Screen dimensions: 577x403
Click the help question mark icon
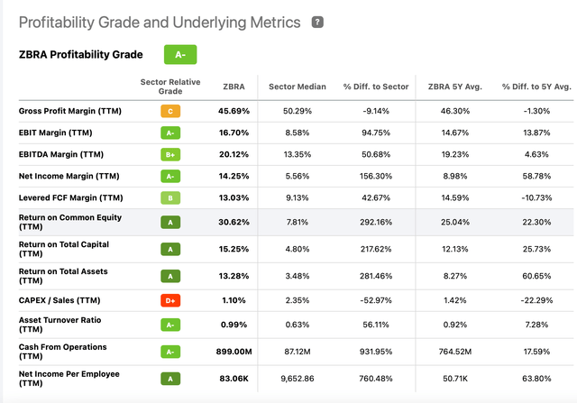316,22
